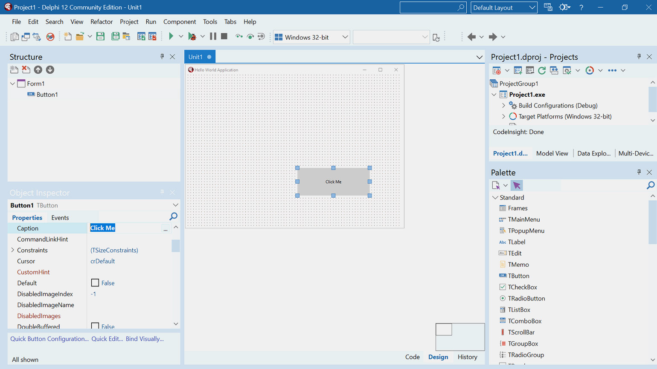
Task: Open the Refactor menu
Action: tap(102, 22)
